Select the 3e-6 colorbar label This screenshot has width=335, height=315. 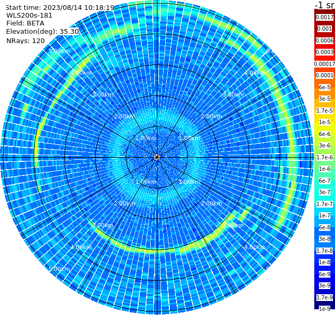[325, 145]
